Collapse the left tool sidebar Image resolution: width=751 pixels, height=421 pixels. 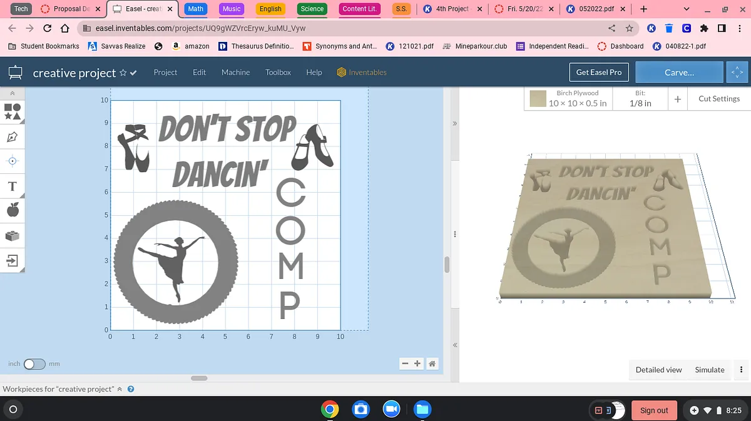[x=13, y=93]
